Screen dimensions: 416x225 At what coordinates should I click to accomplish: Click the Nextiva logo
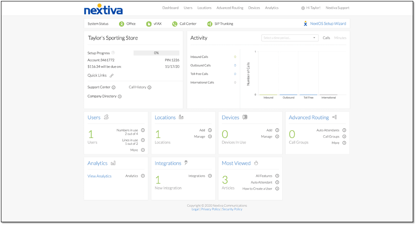(103, 9)
